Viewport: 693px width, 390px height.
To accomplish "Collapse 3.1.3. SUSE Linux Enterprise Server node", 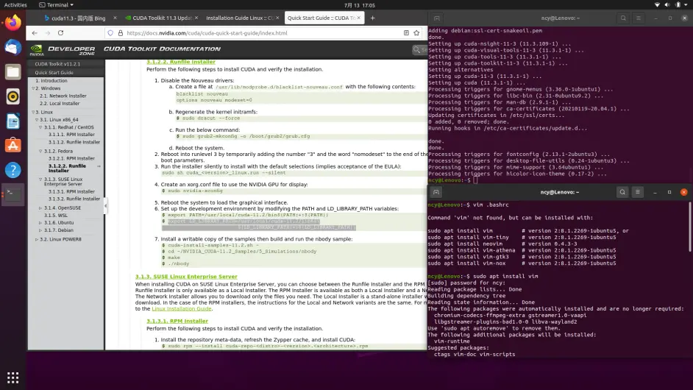I will click(x=40, y=180).
